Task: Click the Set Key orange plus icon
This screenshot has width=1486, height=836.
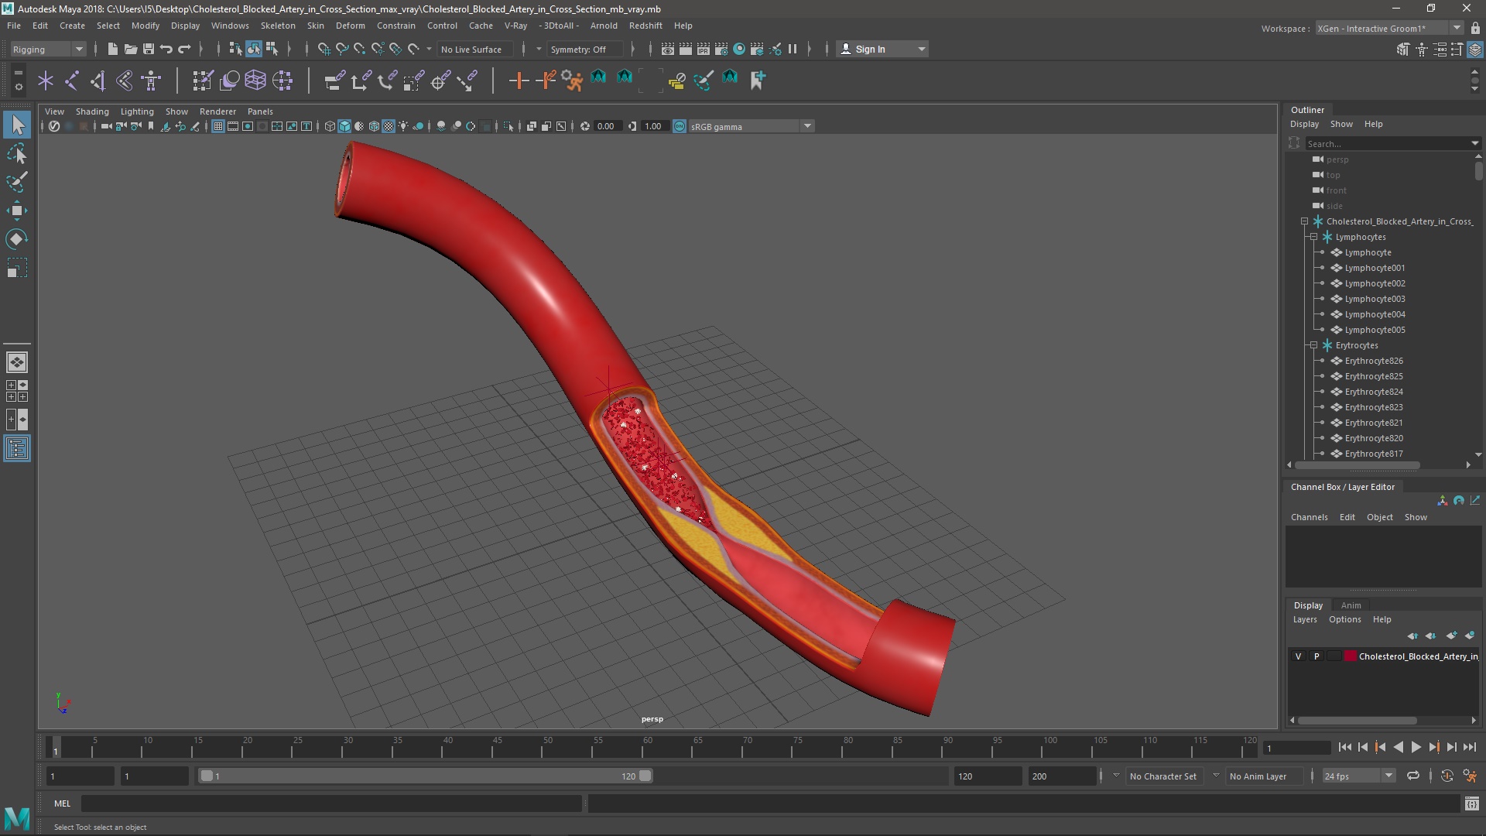Action: (519, 81)
